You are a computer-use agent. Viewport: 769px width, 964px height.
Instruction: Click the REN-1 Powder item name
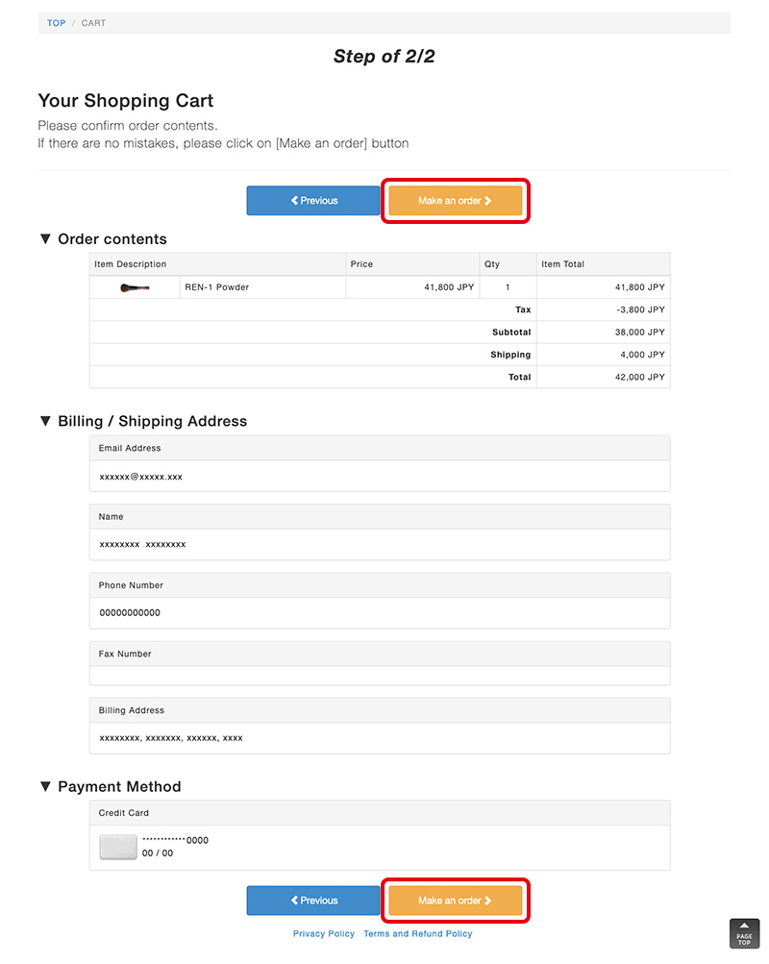click(x=217, y=287)
